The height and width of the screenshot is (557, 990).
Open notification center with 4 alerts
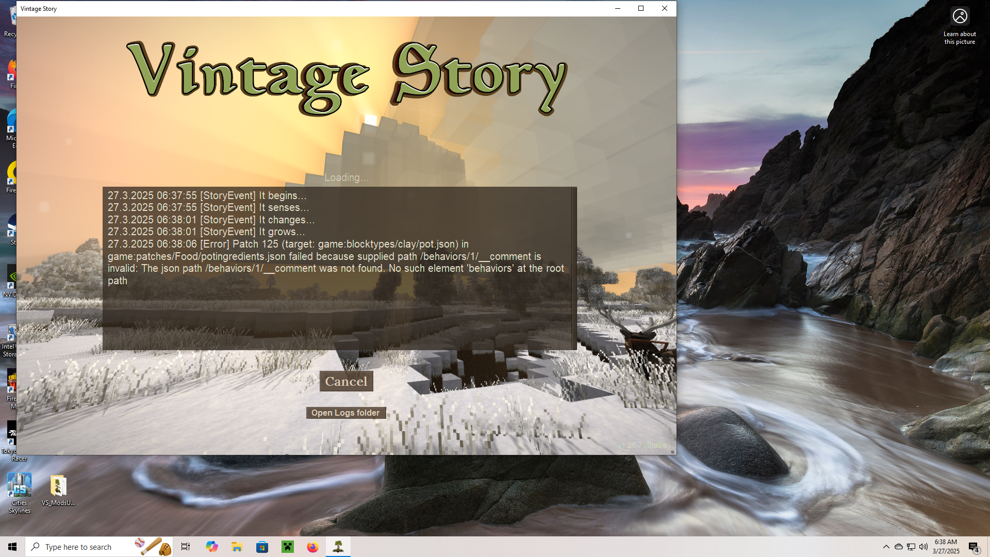point(973,547)
